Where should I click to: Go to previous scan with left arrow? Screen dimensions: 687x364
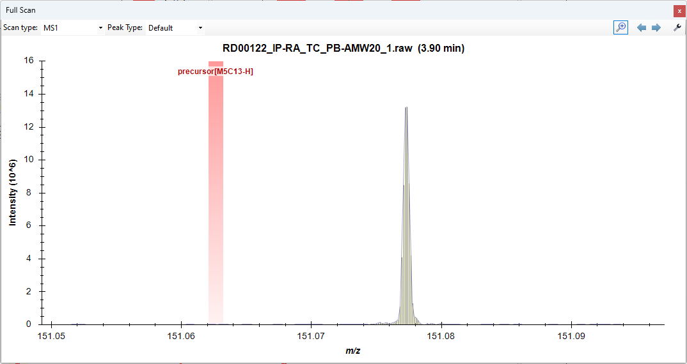(642, 28)
